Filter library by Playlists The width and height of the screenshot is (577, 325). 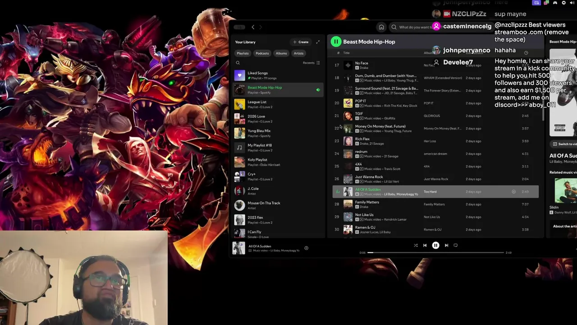243,53
